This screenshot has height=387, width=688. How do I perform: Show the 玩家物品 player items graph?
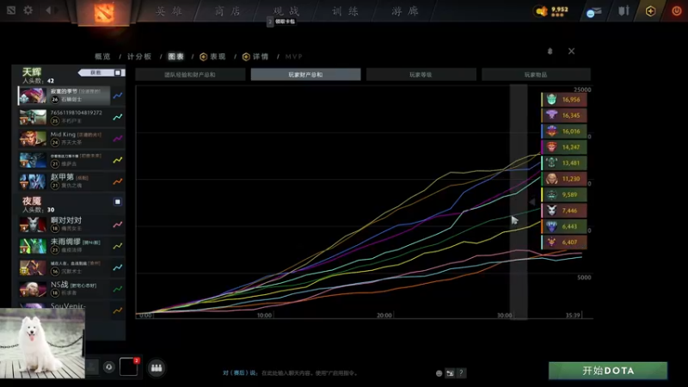536,75
